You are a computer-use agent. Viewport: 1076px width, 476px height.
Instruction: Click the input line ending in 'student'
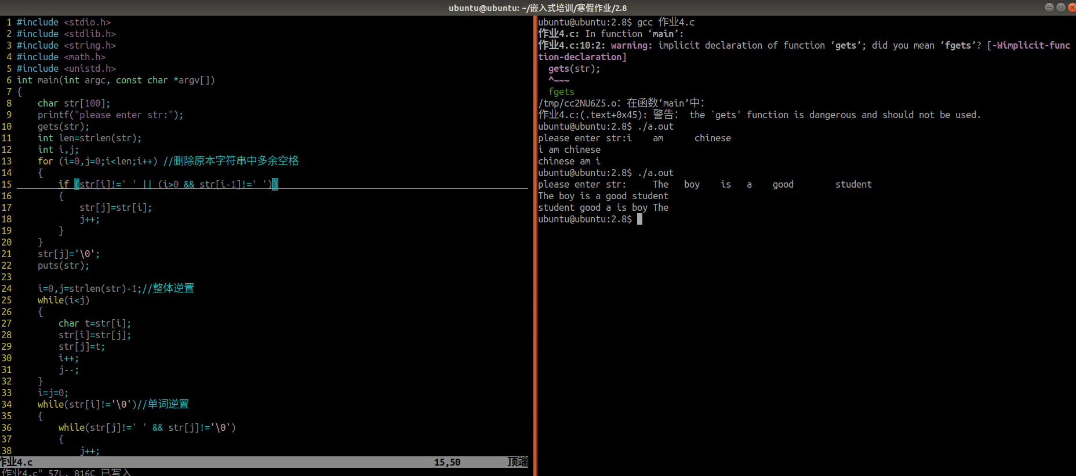coord(705,184)
